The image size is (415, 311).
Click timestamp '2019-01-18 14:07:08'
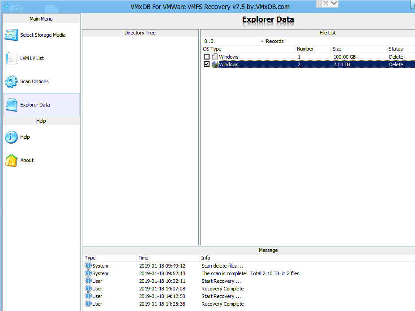(x=162, y=289)
